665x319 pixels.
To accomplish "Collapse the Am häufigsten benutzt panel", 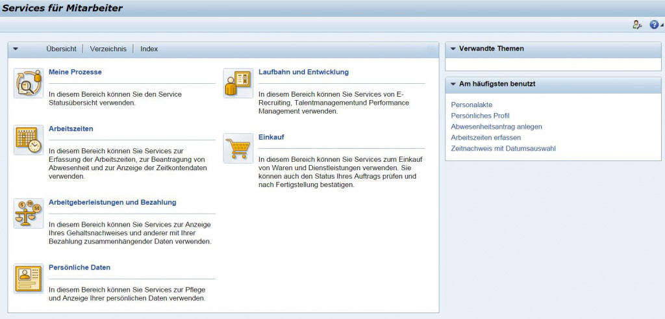I will click(453, 84).
